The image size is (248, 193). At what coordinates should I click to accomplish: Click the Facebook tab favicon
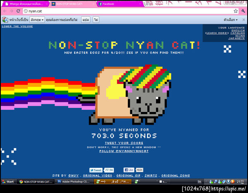pos(100,4)
